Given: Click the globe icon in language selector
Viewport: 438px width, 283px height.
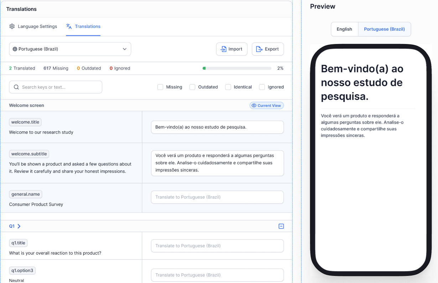Looking at the screenshot, I should 15,49.
